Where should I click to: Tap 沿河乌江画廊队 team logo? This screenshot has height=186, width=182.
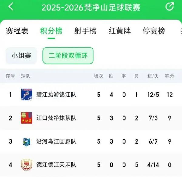pos(27,141)
